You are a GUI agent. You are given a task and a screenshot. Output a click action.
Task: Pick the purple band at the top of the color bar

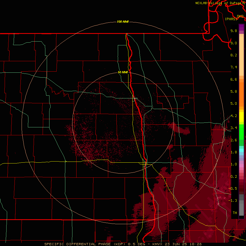(x=241, y=27)
